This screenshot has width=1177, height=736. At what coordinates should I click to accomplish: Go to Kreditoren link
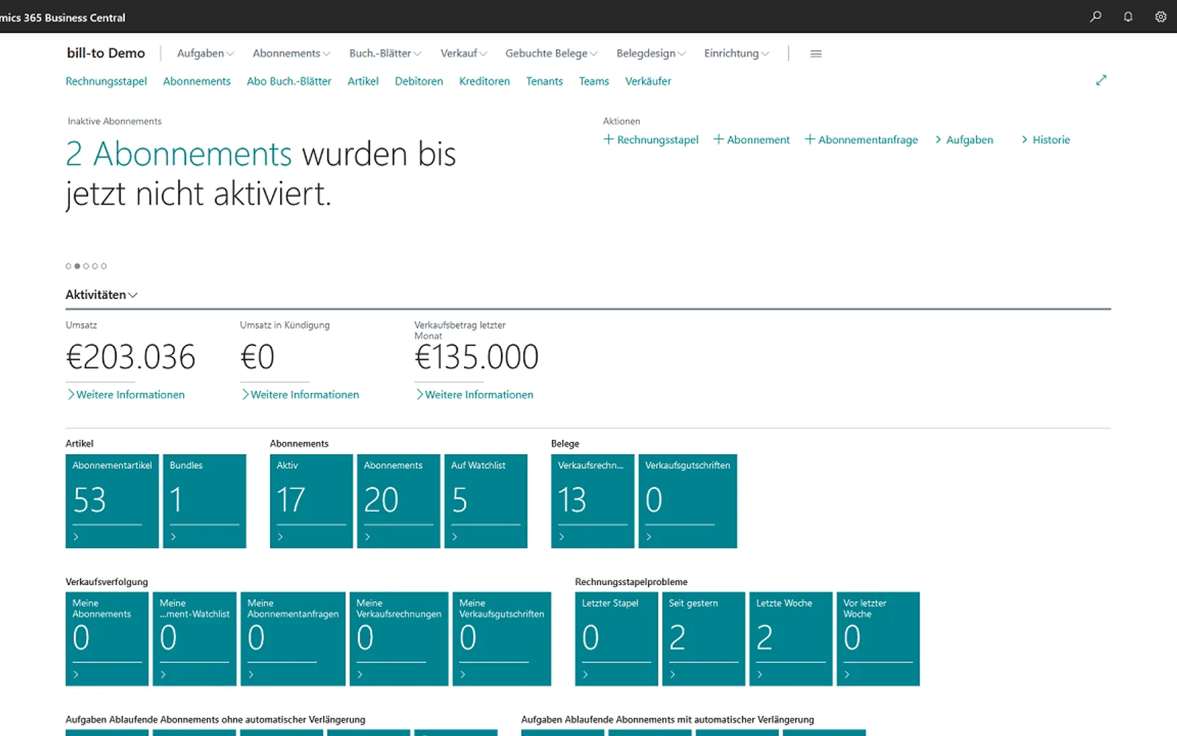[x=484, y=81]
